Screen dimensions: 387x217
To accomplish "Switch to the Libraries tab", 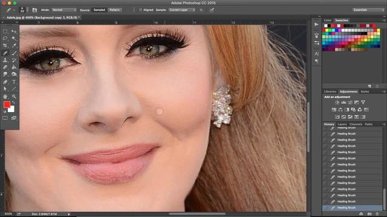I will coord(330,92).
